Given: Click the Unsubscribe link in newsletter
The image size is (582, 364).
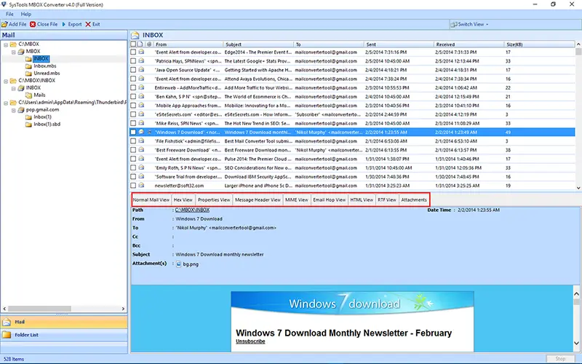Looking at the screenshot, I should coord(250,341).
